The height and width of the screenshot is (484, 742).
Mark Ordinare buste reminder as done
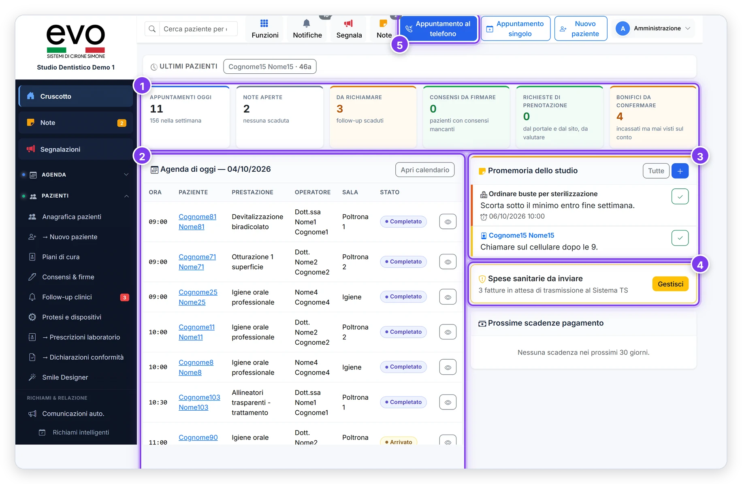[x=680, y=196]
